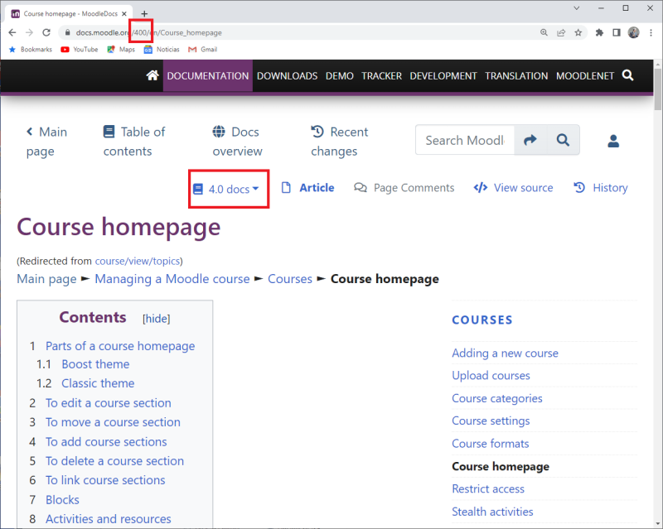Open the Upload courses sidebar link

[491, 375]
